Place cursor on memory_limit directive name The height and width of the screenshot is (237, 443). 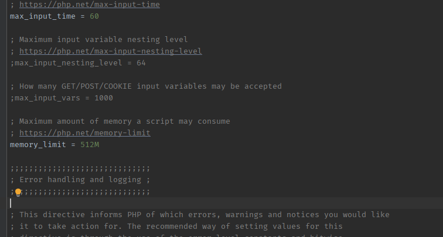[38, 145]
